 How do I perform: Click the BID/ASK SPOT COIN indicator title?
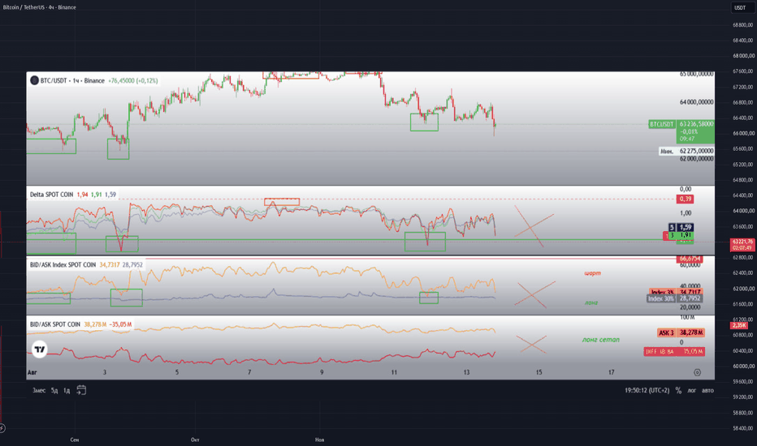[x=55, y=324]
